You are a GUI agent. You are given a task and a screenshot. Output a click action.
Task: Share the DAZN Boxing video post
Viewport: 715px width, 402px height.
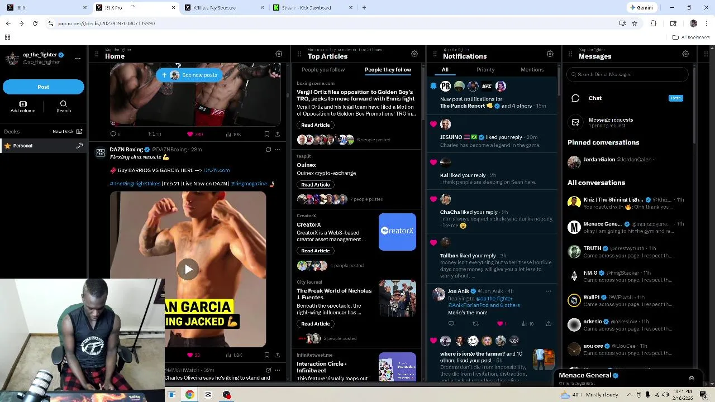(278, 355)
